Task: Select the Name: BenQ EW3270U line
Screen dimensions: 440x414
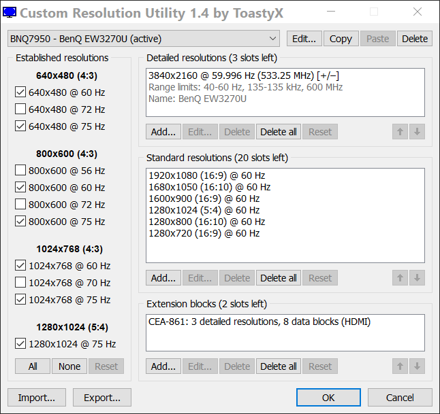Action: [x=285, y=99]
